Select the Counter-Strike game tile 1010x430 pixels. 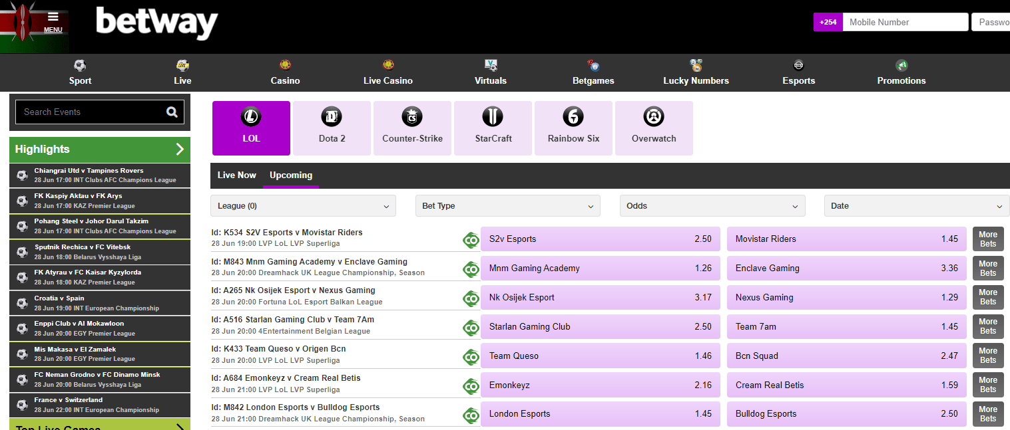click(x=412, y=128)
